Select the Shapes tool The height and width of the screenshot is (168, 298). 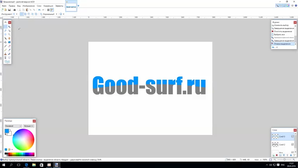point(7,61)
